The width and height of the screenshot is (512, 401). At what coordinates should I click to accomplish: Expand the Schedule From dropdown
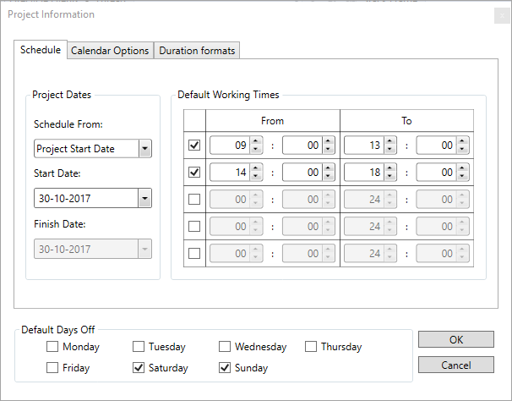coord(144,149)
